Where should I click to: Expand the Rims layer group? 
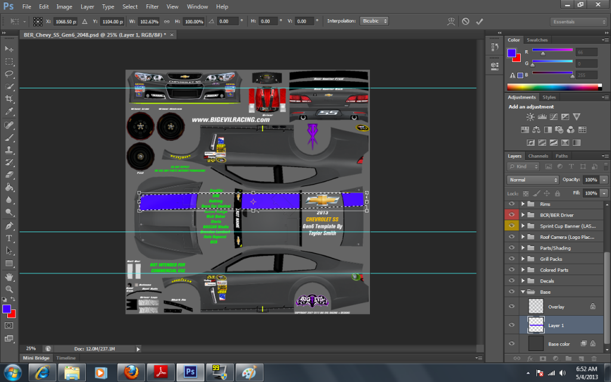523,204
